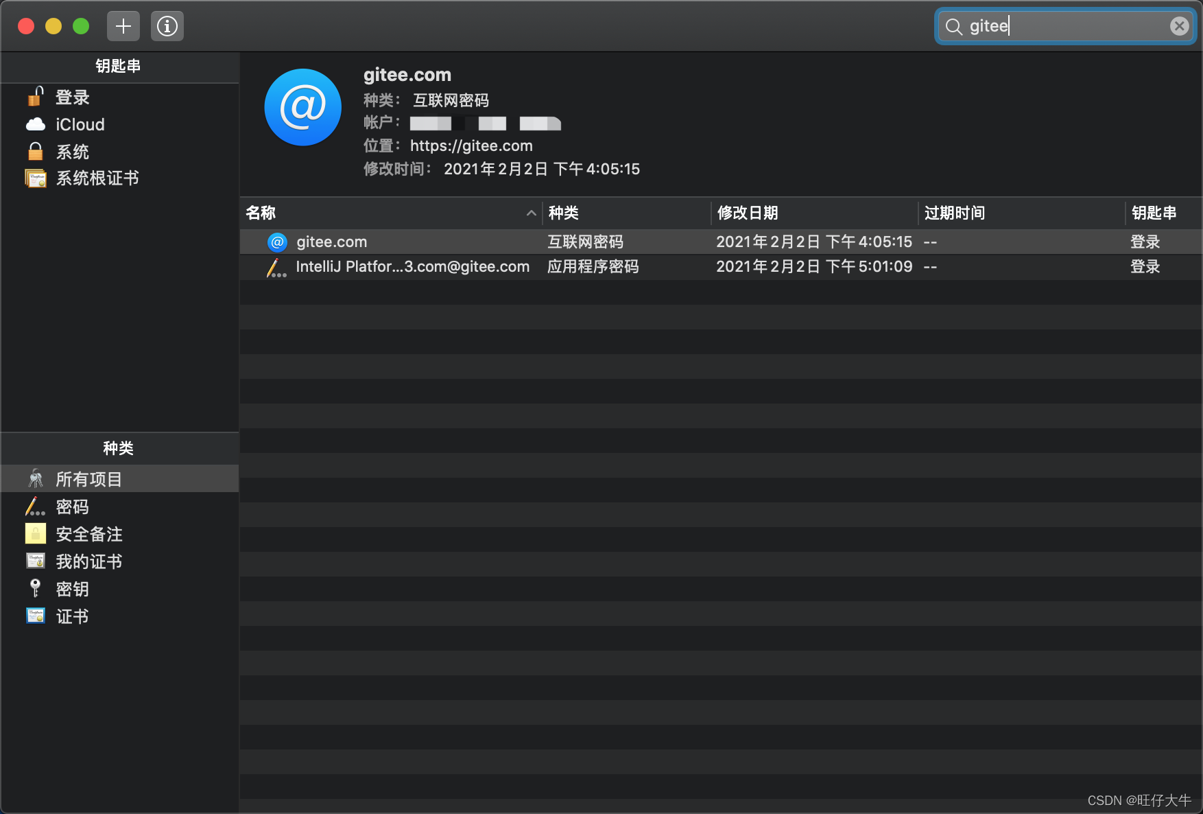Viewport: 1203px width, 814px height.
Task: Click 互联网密码 cell in gitee.com row
Action: pos(585,242)
